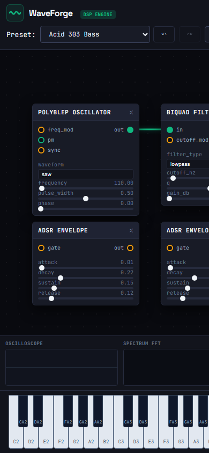Adjust the right-hand ADSR attack slider without value

pyautogui.click(x=188, y=268)
